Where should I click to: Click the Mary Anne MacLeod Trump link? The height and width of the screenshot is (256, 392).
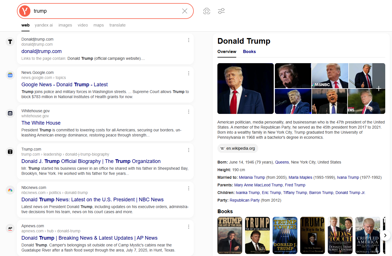click(x=259, y=185)
